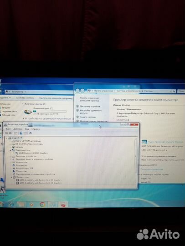The image size is (185, 246).
Task: Open the File Explorer taskbar icon
Action: 21,204
